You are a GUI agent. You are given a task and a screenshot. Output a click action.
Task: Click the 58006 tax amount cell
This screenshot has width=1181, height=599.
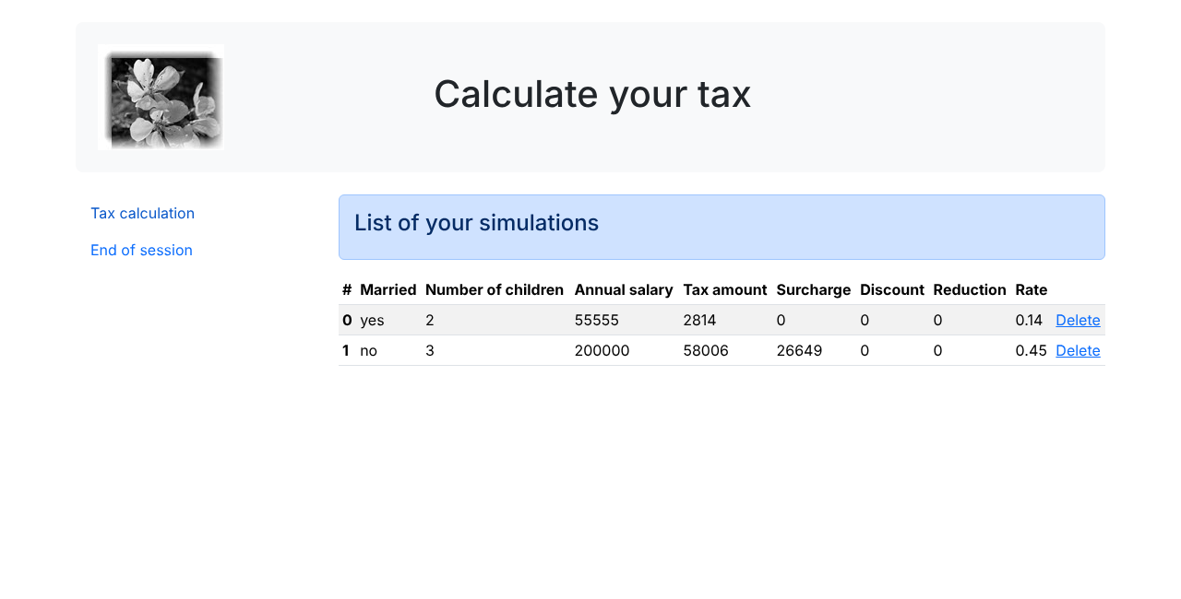coord(706,350)
